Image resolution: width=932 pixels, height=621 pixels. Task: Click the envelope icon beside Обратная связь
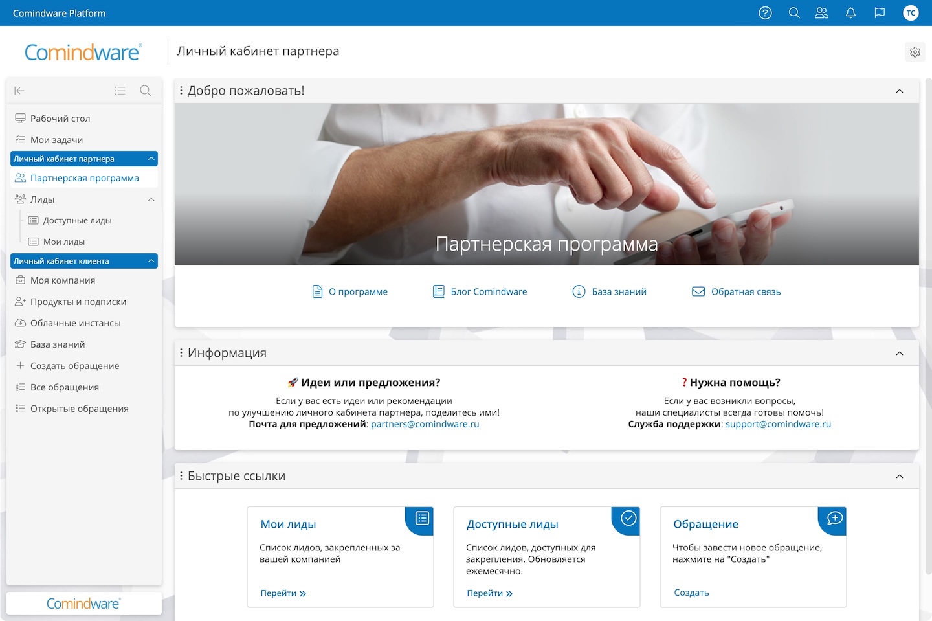tap(698, 291)
